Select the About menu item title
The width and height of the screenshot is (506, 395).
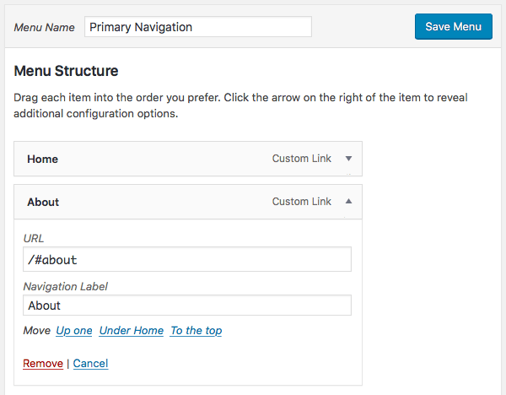pyautogui.click(x=43, y=203)
